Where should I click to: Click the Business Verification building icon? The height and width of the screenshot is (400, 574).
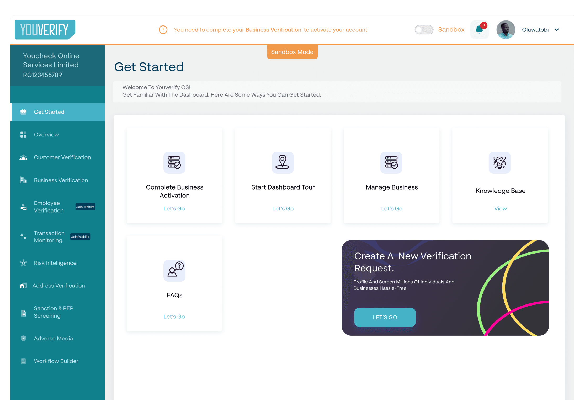click(23, 180)
